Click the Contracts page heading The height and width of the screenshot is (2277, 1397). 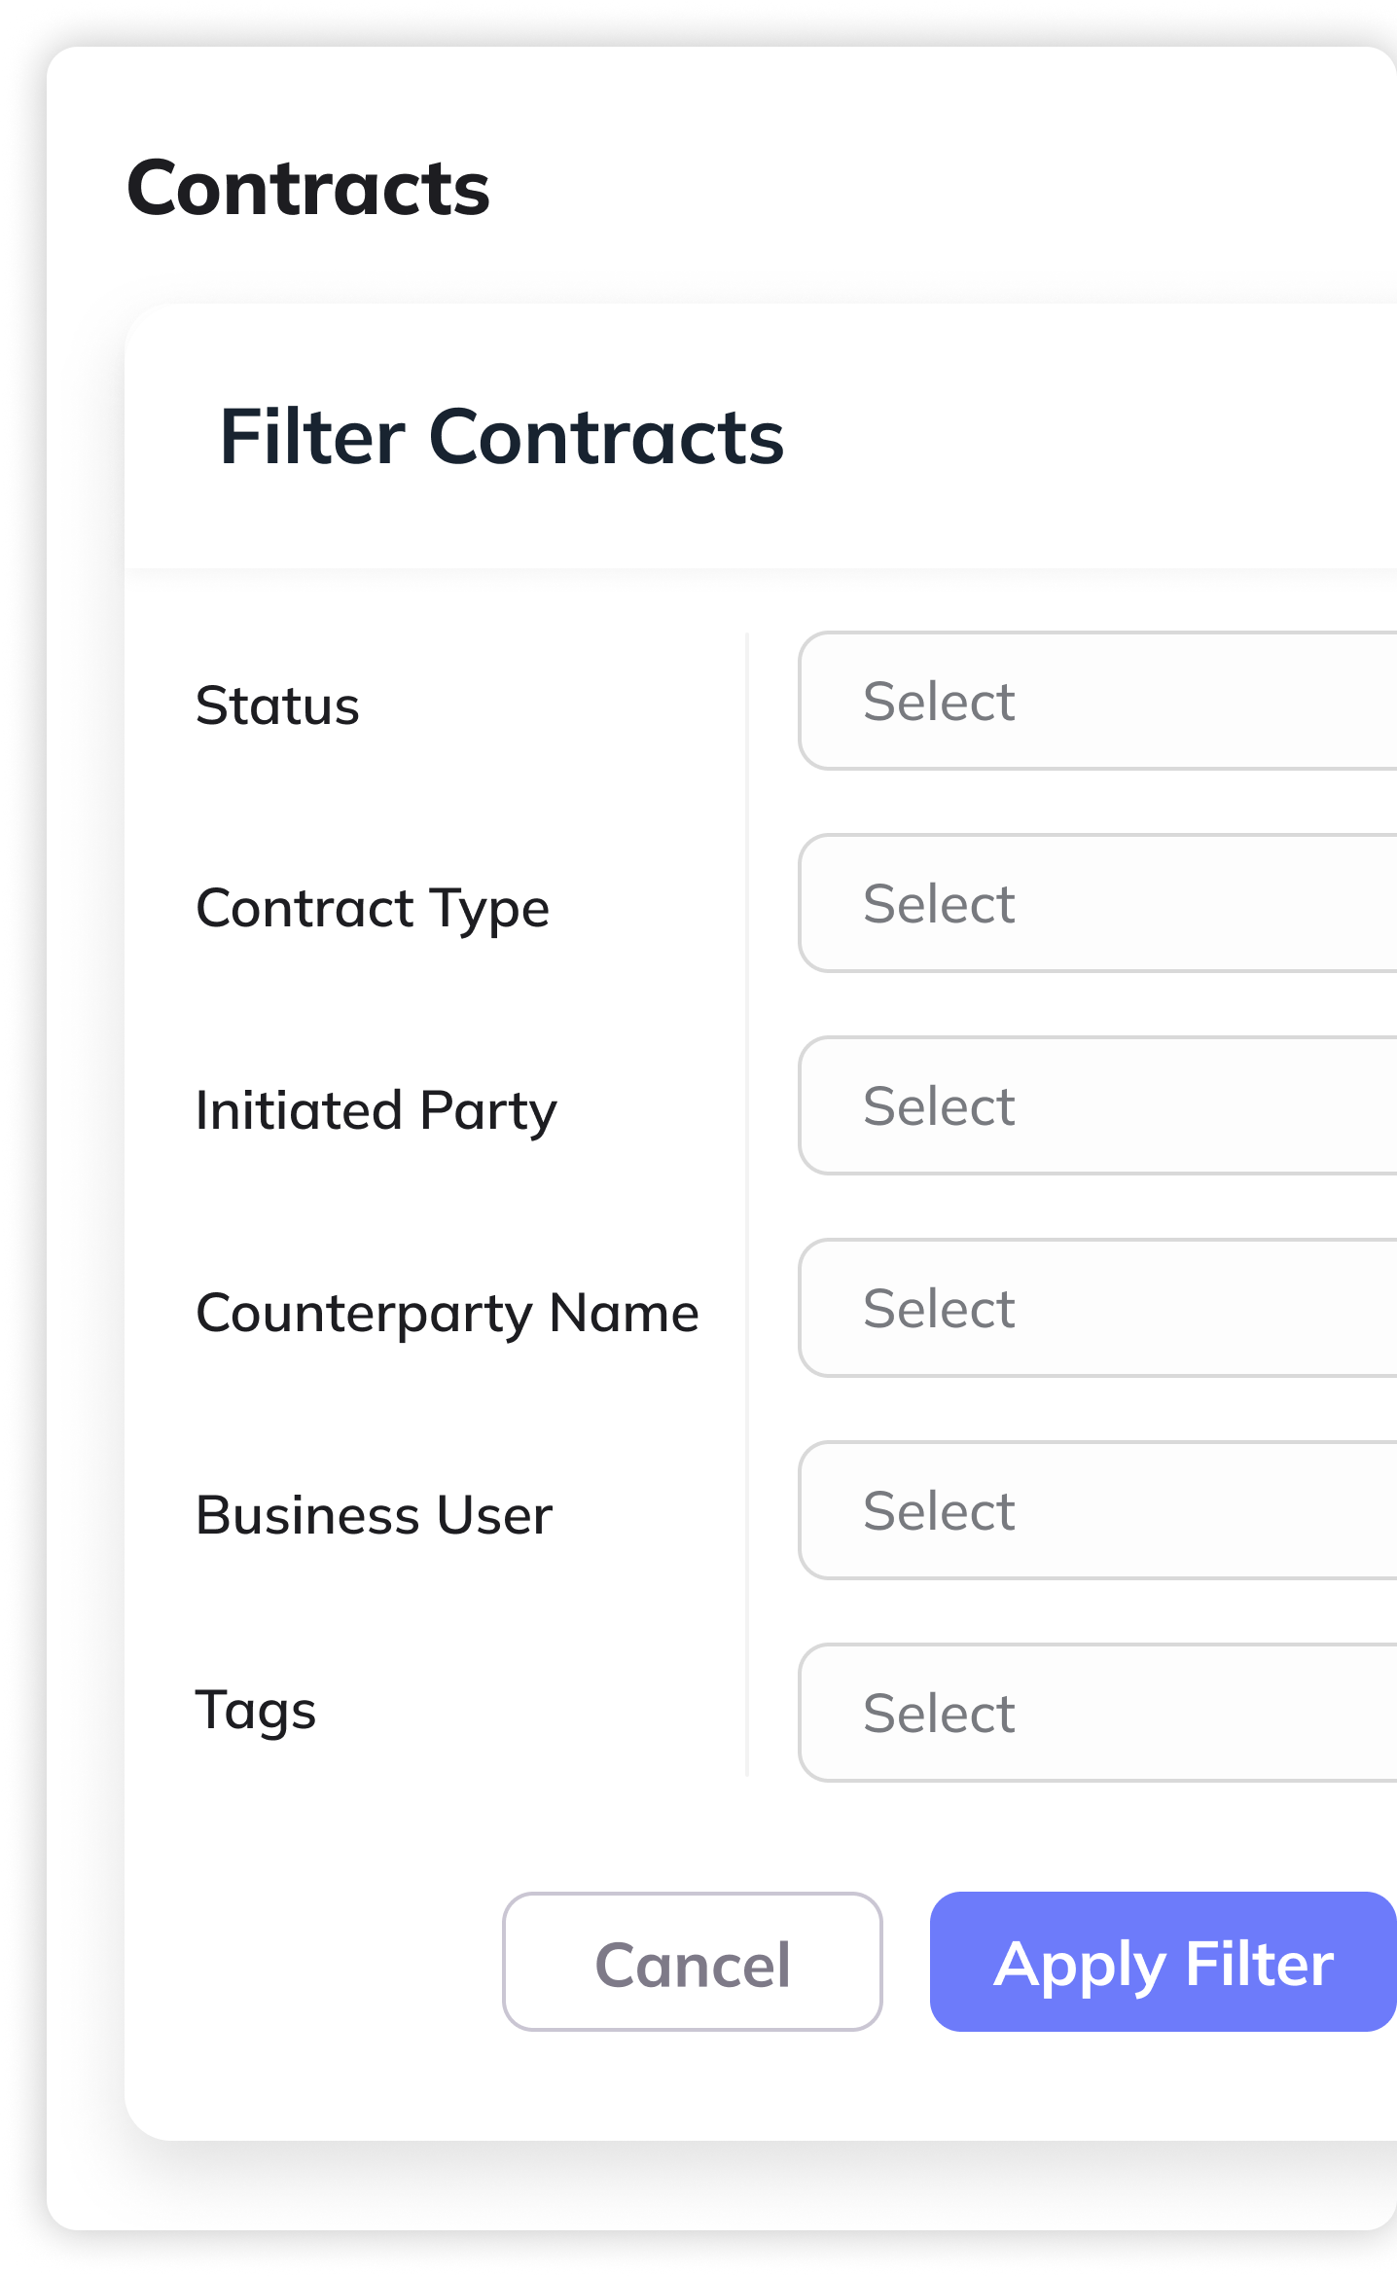coord(308,188)
